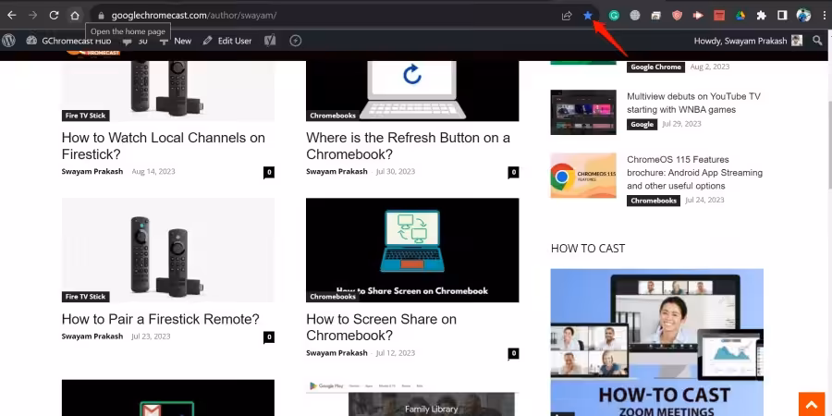Open the Grammarly extension icon
Image resolution: width=832 pixels, height=416 pixels.
tap(614, 16)
